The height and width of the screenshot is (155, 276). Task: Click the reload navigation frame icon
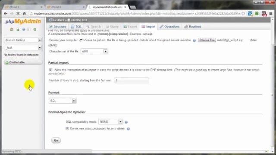(34, 29)
